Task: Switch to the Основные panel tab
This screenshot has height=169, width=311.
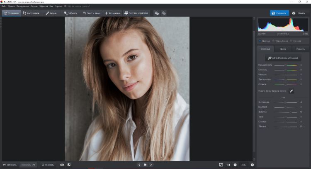Action: click(265, 49)
